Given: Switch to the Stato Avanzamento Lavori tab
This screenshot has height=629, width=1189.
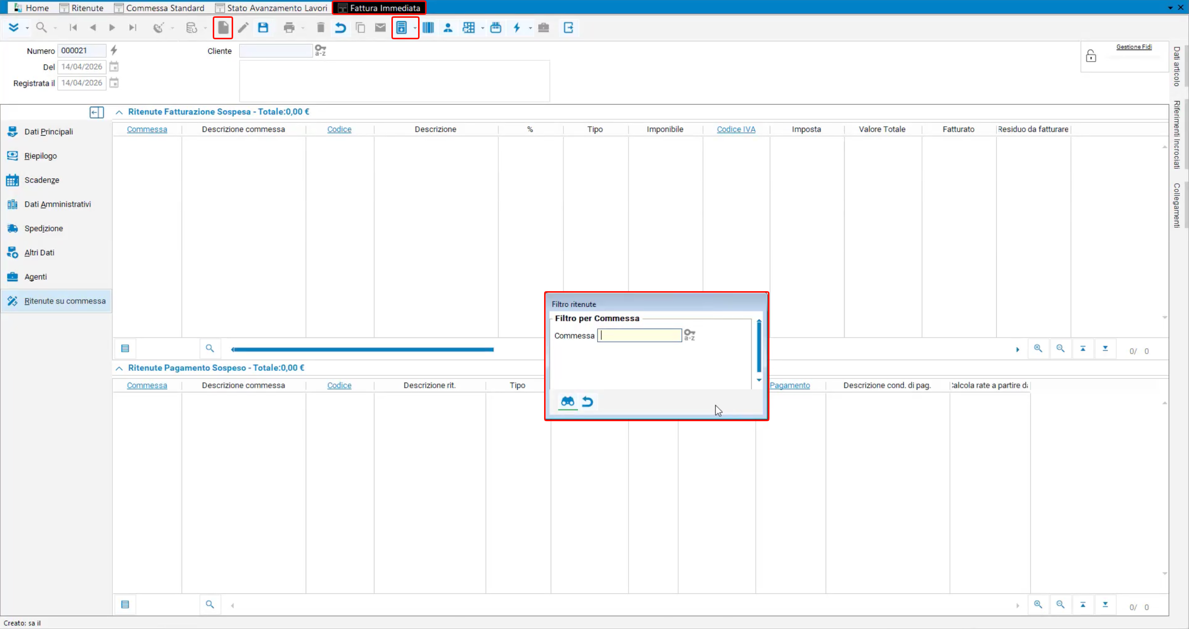Looking at the screenshot, I should point(271,8).
